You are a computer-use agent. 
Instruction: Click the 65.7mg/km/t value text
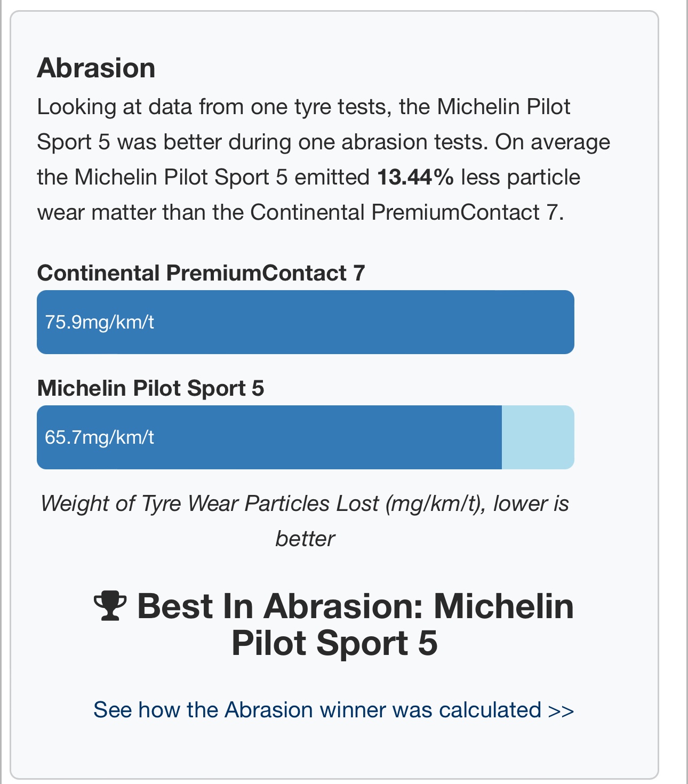[x=100, y=437]
